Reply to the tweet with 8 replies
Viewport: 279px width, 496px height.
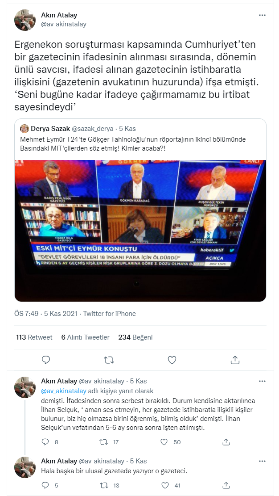tap(45, 442)
